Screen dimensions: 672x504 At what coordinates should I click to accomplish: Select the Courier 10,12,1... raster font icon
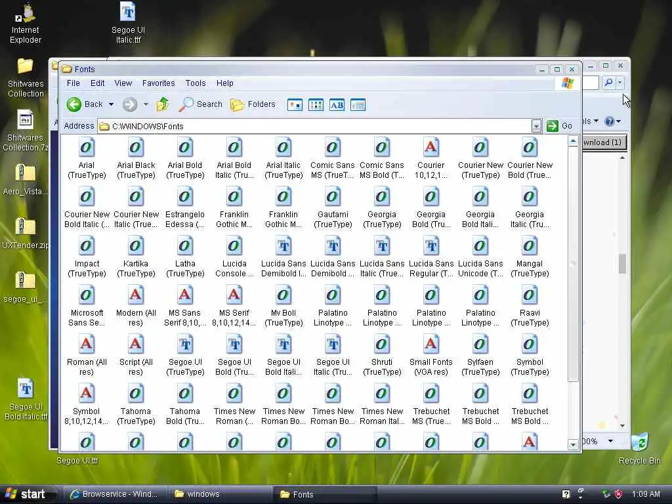[x=430, y=148]
